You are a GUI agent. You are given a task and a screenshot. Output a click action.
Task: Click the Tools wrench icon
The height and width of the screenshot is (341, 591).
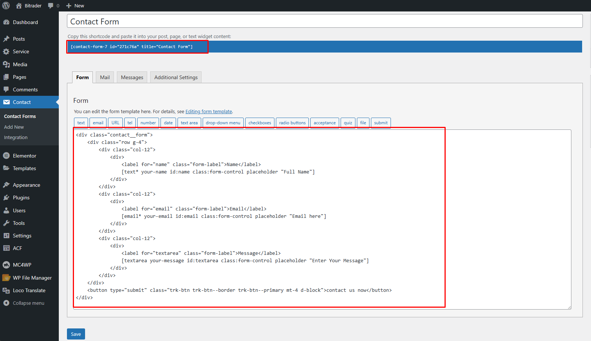[x=6, y=223]
